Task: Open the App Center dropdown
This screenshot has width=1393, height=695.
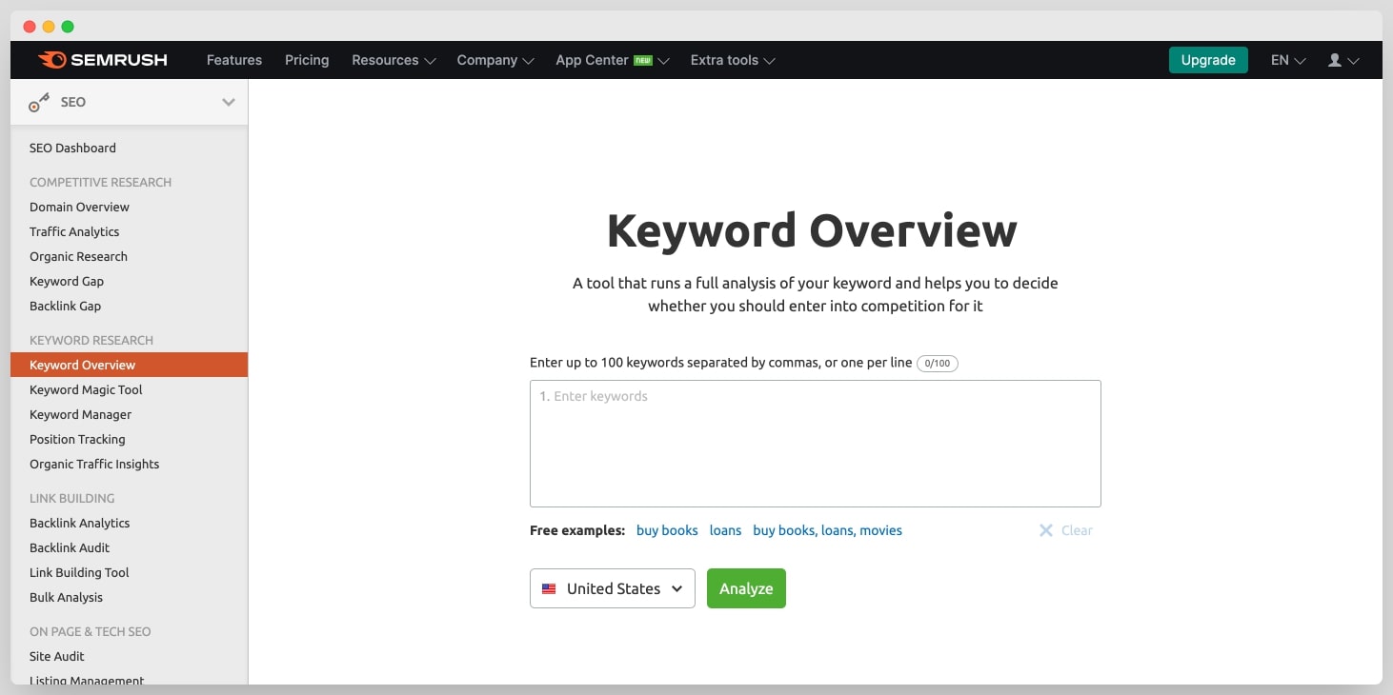Action: coord(613,60)
